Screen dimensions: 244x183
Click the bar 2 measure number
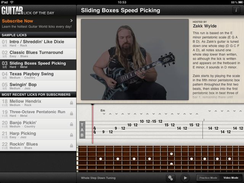click(x=204, y=120)
